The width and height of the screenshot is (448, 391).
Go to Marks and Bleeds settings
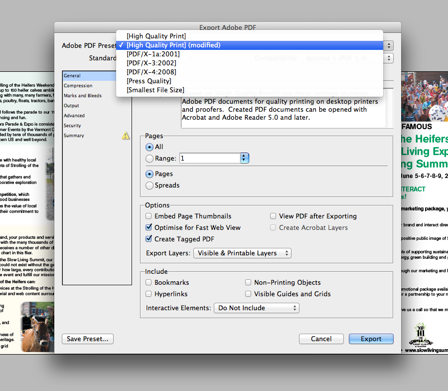pyautogui.click(x=97, y=96)
